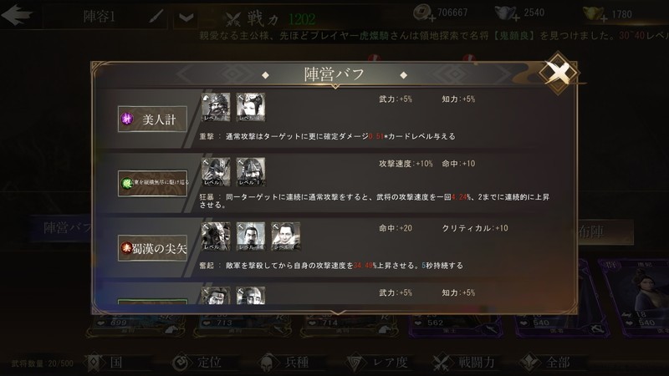Viewport: 669px width, 376px height.
Task: Open second general portrait in 美人計 row
Action: tap(250, 107)
